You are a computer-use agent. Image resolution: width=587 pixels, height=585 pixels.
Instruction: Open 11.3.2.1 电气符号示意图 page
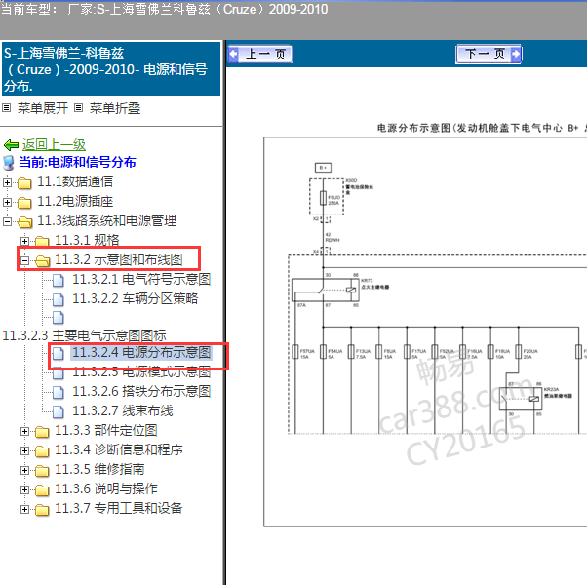141,279
